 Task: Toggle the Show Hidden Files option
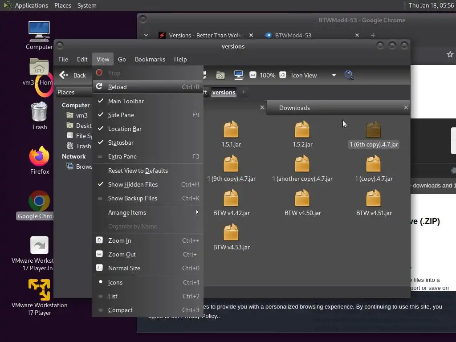click(x=133, y=184)
